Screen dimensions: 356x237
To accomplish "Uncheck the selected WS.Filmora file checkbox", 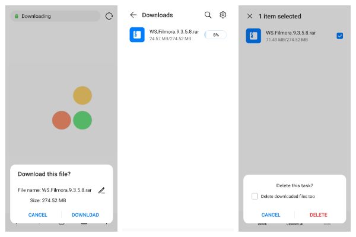I will [339, 36].
